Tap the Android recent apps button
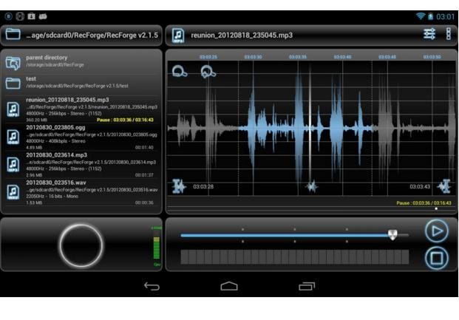Viewport: 459px width, 320px height. pyautogui.click(x=307, y=286)
